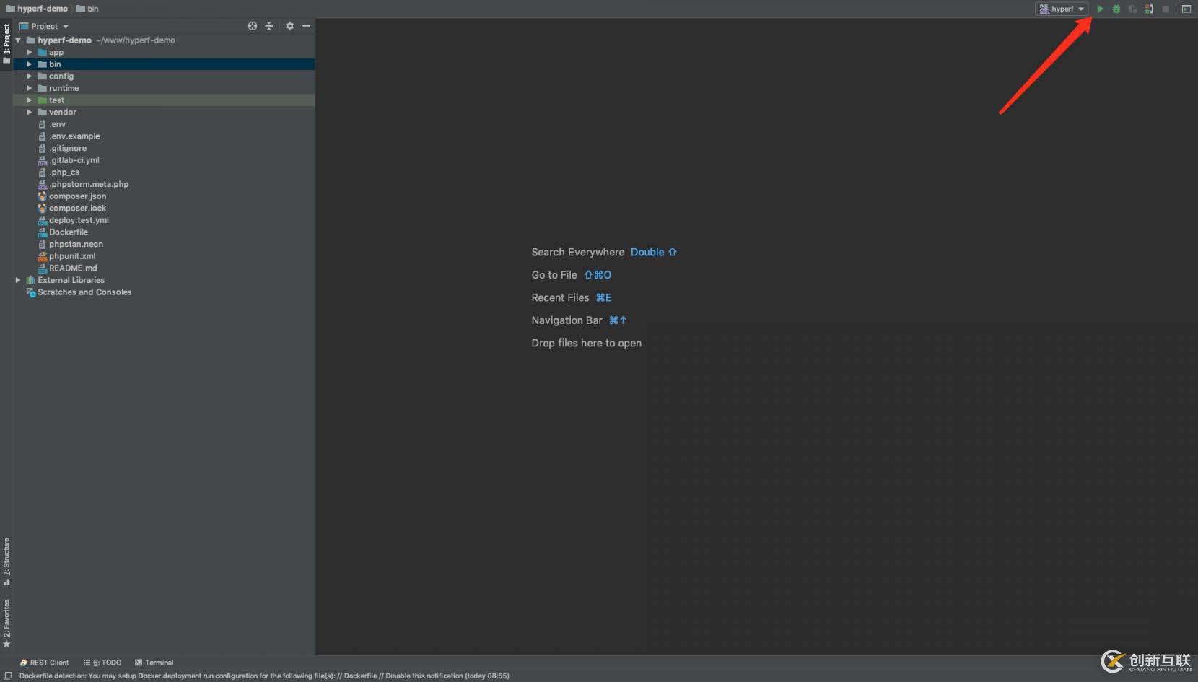Click the icon at the far right of the toolbar
The height and width of the screenshot is (682, 1198).
(1186, 9)
